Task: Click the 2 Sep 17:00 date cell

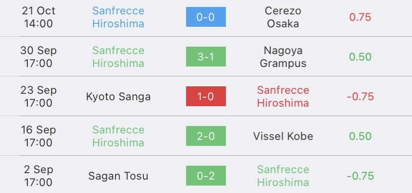Action: click(x=38, y=176)
